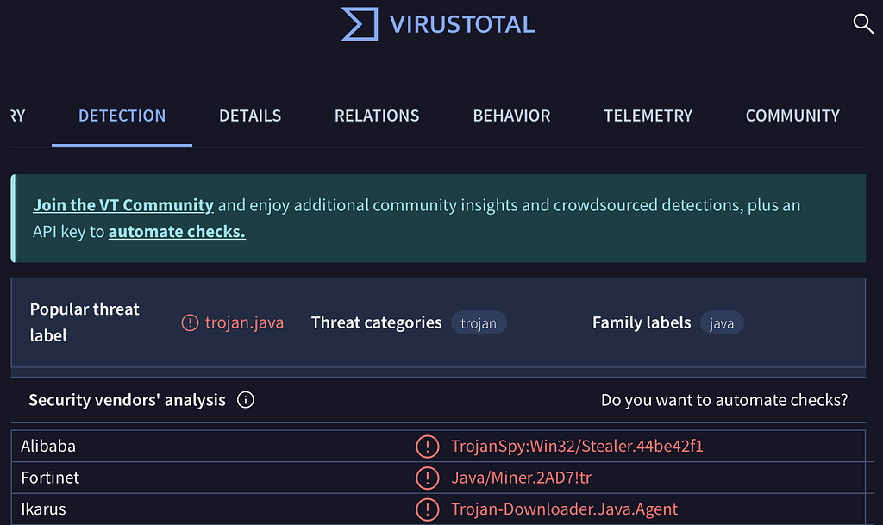883x525 pixels.
Task: Click the alert icon in the Fortinet row
Action: click(x=428, y=478)
